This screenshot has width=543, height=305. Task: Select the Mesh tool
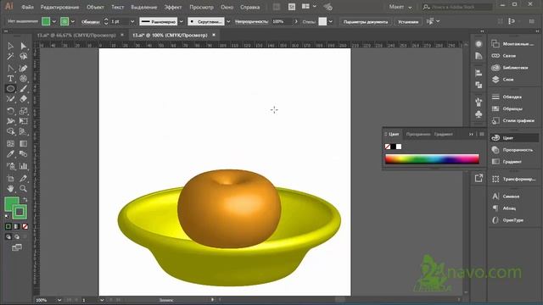[10, 143]
